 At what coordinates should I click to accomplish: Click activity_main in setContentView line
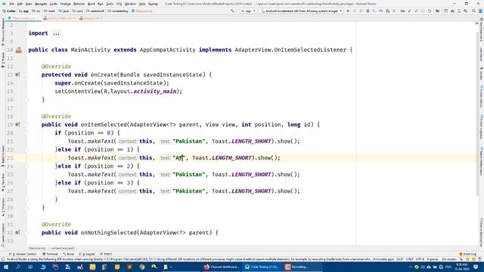[154, 91]
